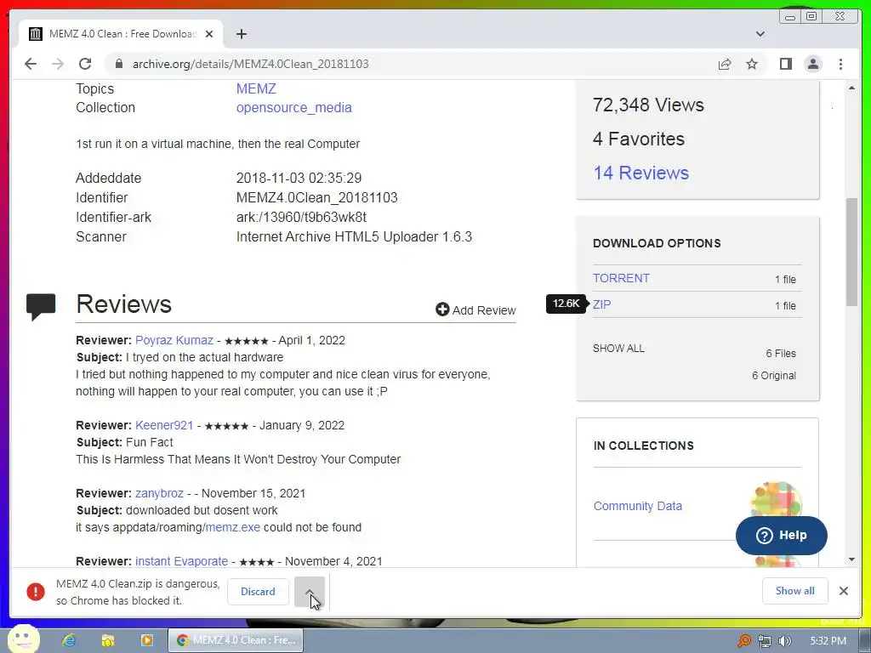Click SHOW ALL download files
Viewport: 871px width, 653px height.
(x=619, y=348)
